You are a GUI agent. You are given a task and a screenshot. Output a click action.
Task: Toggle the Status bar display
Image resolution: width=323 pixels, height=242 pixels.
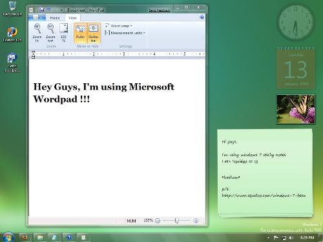pos(94,33)
